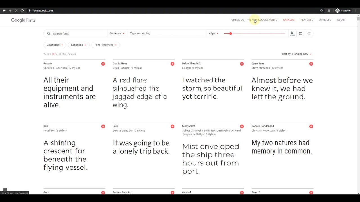Click the Source Sans Pro font name

pyautogui.click(x=122, y=192)
